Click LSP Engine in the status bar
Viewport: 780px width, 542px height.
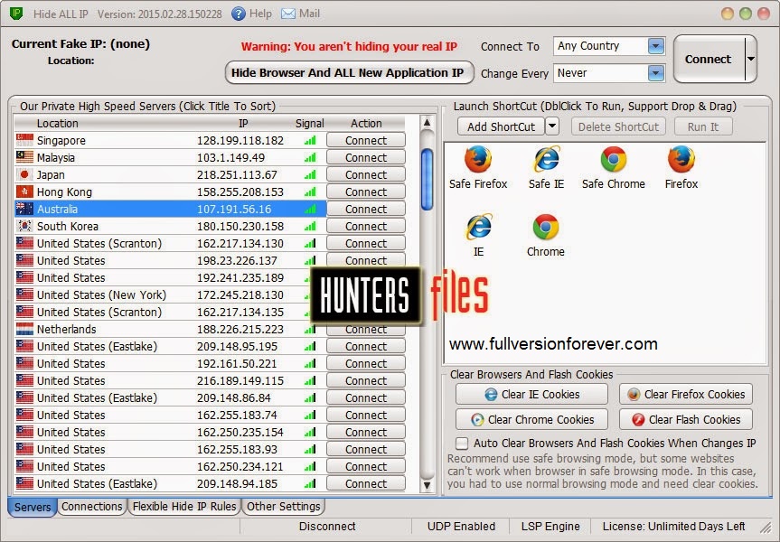click(550, 527)
